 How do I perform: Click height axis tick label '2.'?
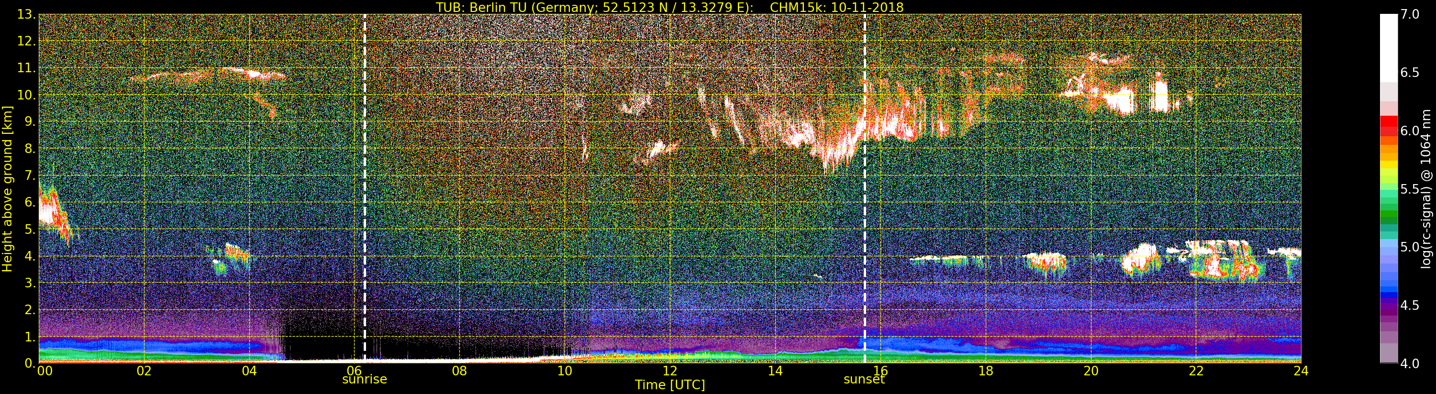tap(30, 310)
